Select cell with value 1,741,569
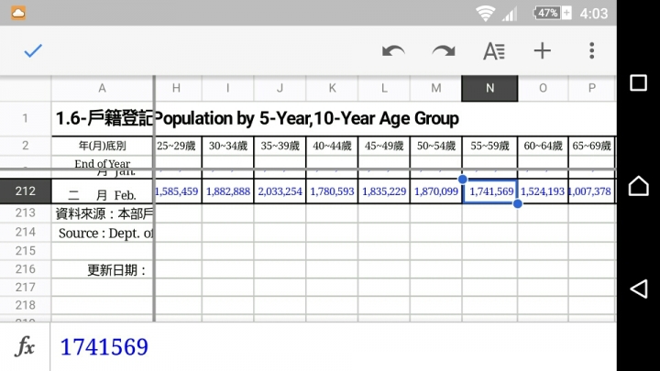 click(489, 191)
